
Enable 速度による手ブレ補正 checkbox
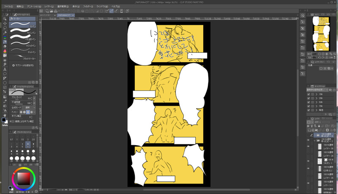pos(13,122)
